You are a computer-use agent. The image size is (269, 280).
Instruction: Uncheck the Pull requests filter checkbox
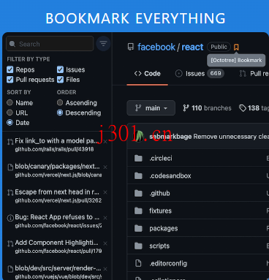[10, 80]
